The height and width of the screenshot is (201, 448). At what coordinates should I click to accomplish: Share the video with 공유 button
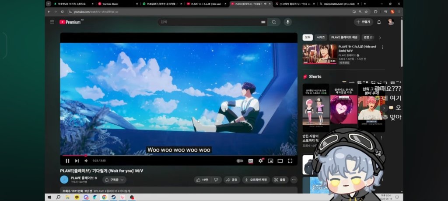[x=232, y=180]
